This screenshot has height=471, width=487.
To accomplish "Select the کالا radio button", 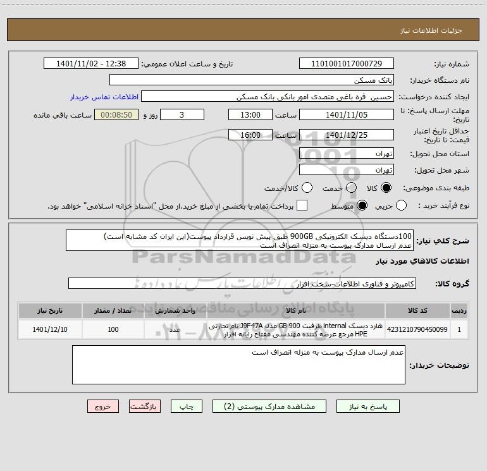I will coord(386,188).
